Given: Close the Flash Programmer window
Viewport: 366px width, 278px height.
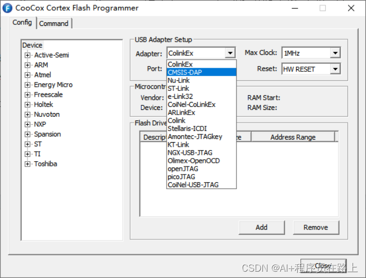Looking at the screenshot, I should point(351,8).
